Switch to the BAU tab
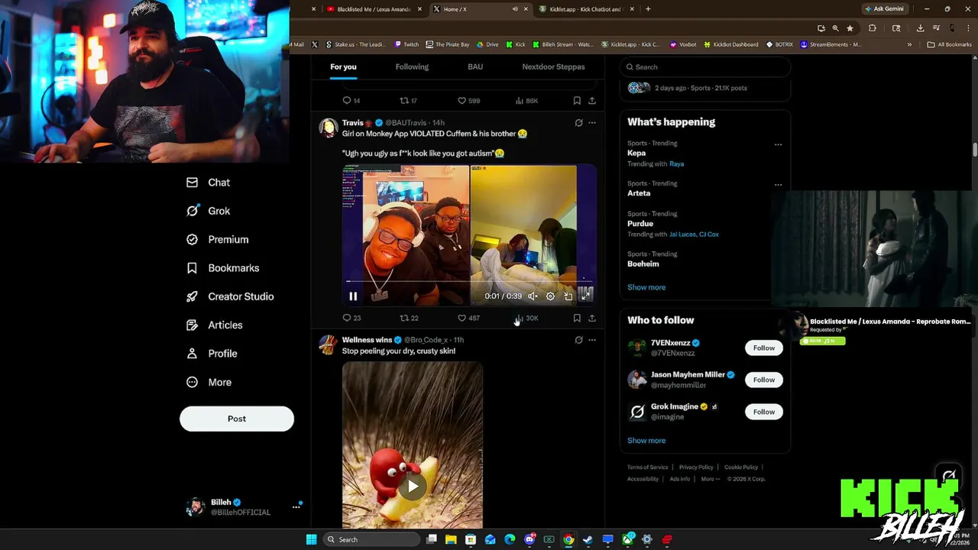The height and width of the screenshot is (550, 978). (x=475, y=66)
